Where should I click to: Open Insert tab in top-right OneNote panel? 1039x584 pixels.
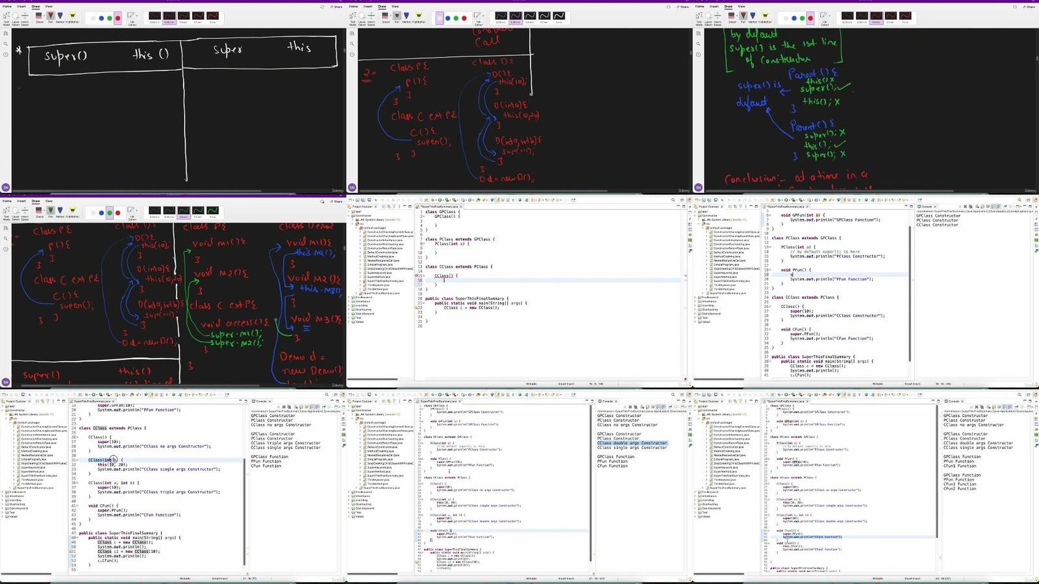[714, 6]
